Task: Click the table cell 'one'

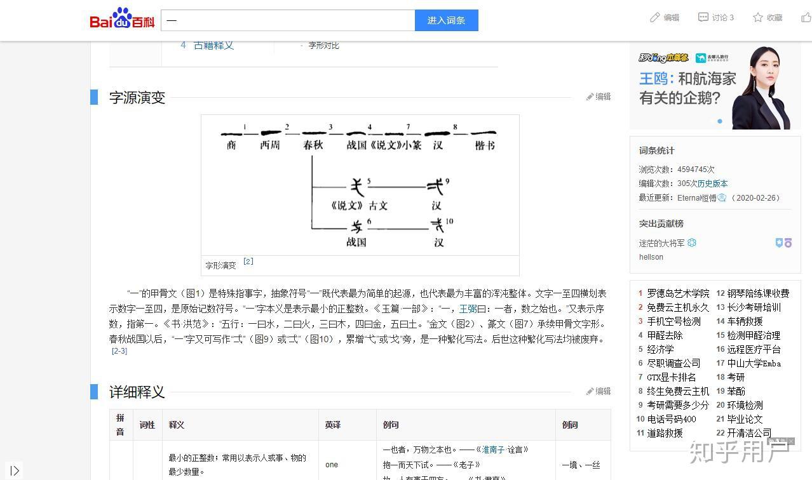Action: (332, 465)
